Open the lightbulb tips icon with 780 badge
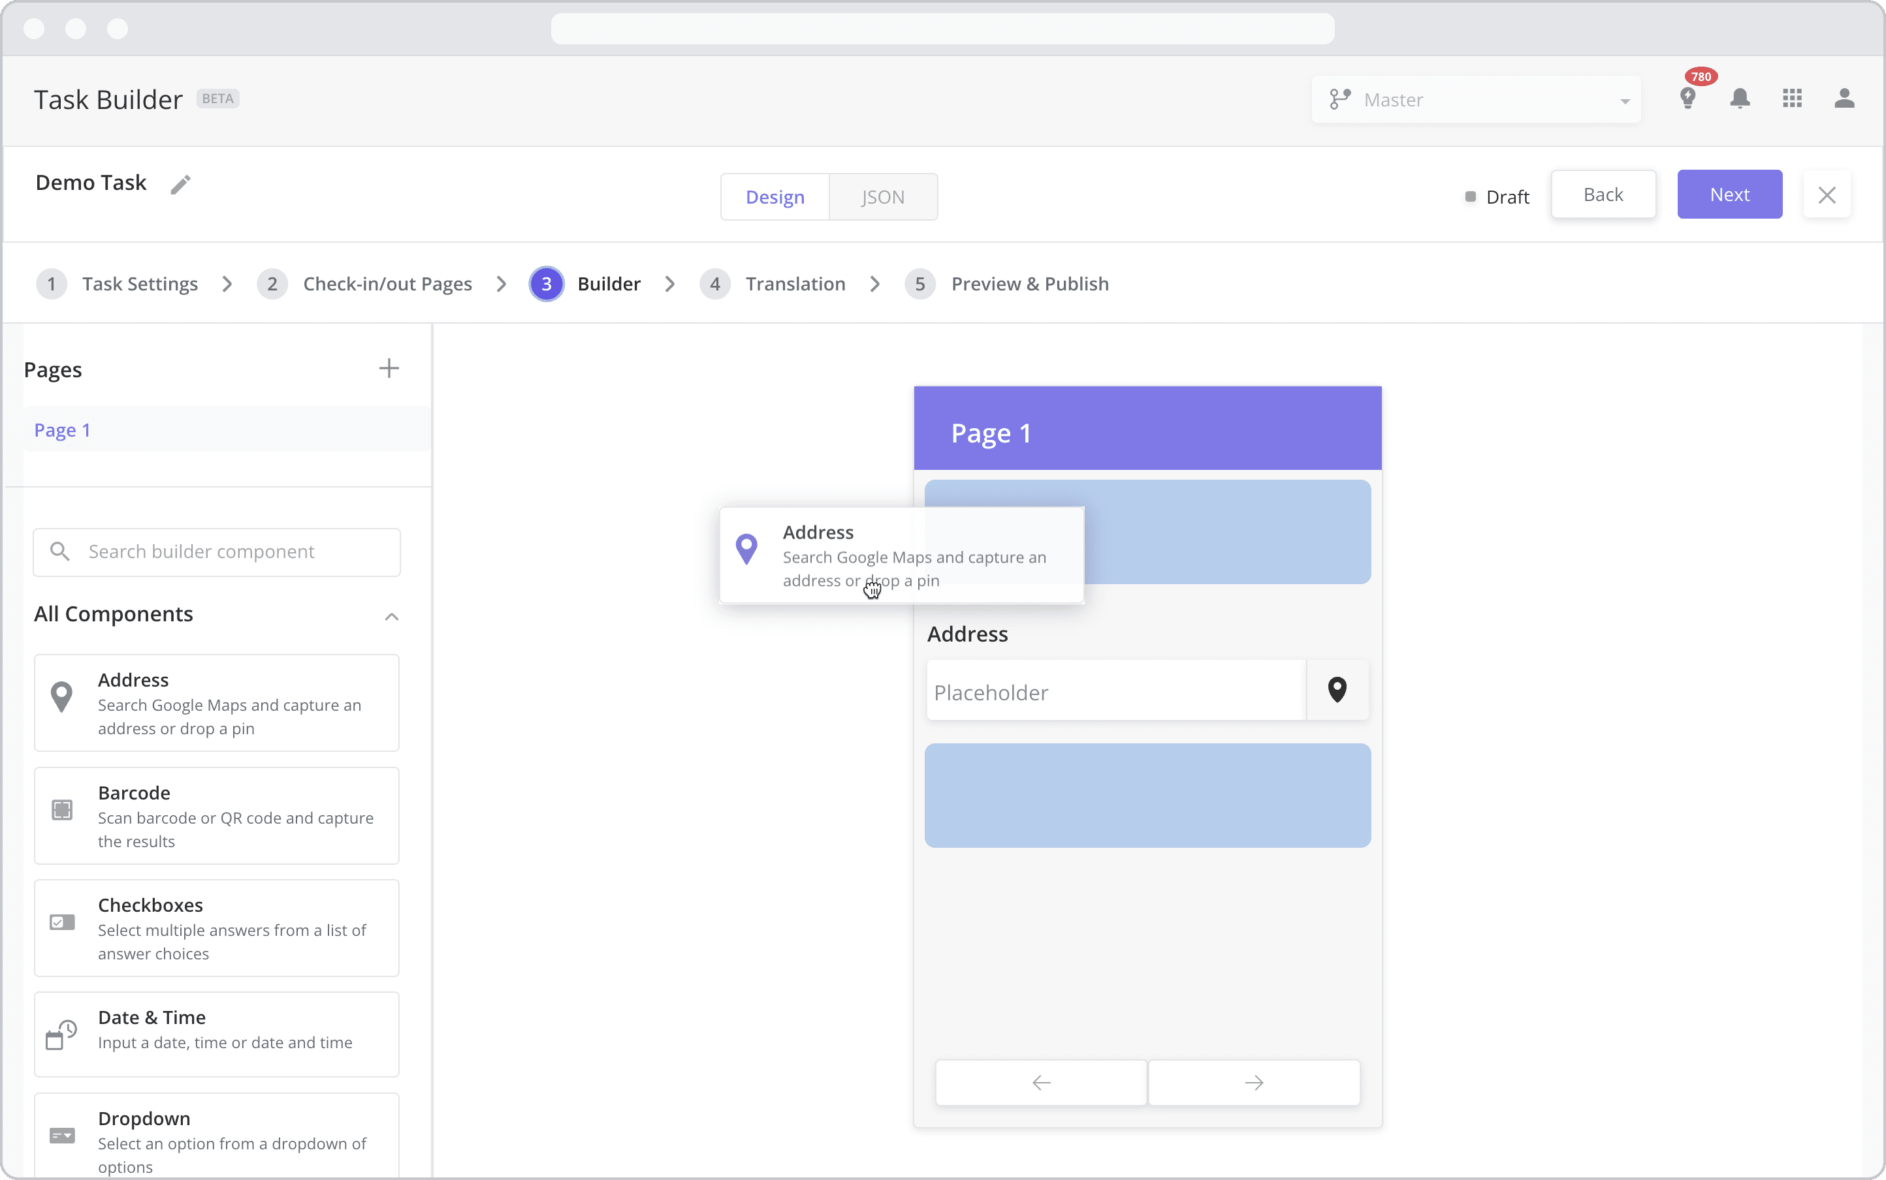The width and height of the screenshot is (1886, 1180). coord(1687,99)
